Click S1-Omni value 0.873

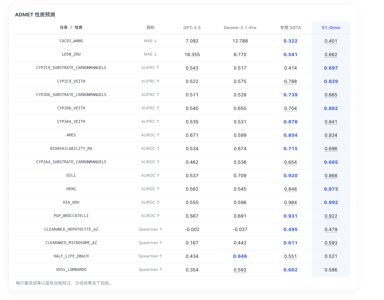click(331, 189)
